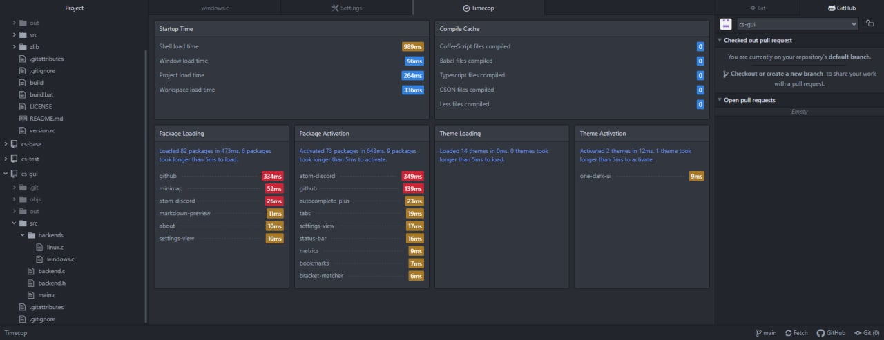Image resolution: width=884 pixels, height=340 pixels.
Task: Expand the cs-test project folder
Action: 6,159
